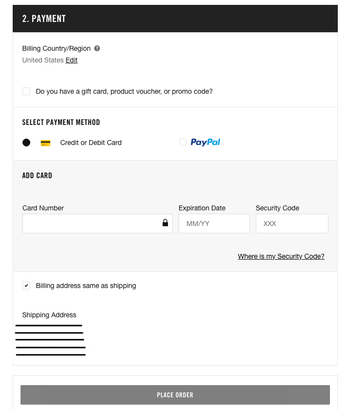Choose PayPal as the payment method
The height and width of the screenshot is (410, 349).
[x=183, y=142]
